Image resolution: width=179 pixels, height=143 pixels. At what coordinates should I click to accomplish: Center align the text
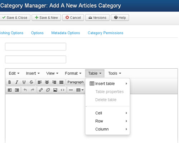[47, 82]
